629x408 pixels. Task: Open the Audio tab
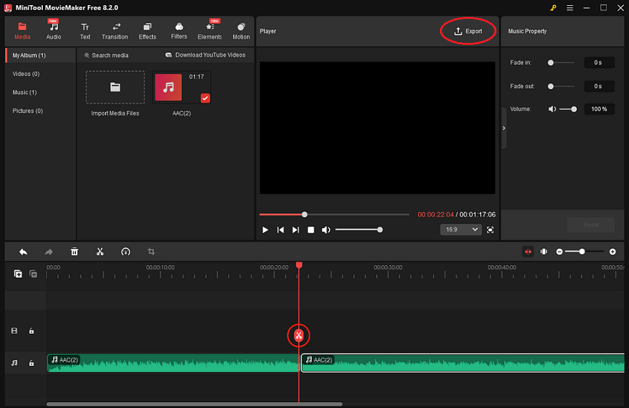(53, 31)
